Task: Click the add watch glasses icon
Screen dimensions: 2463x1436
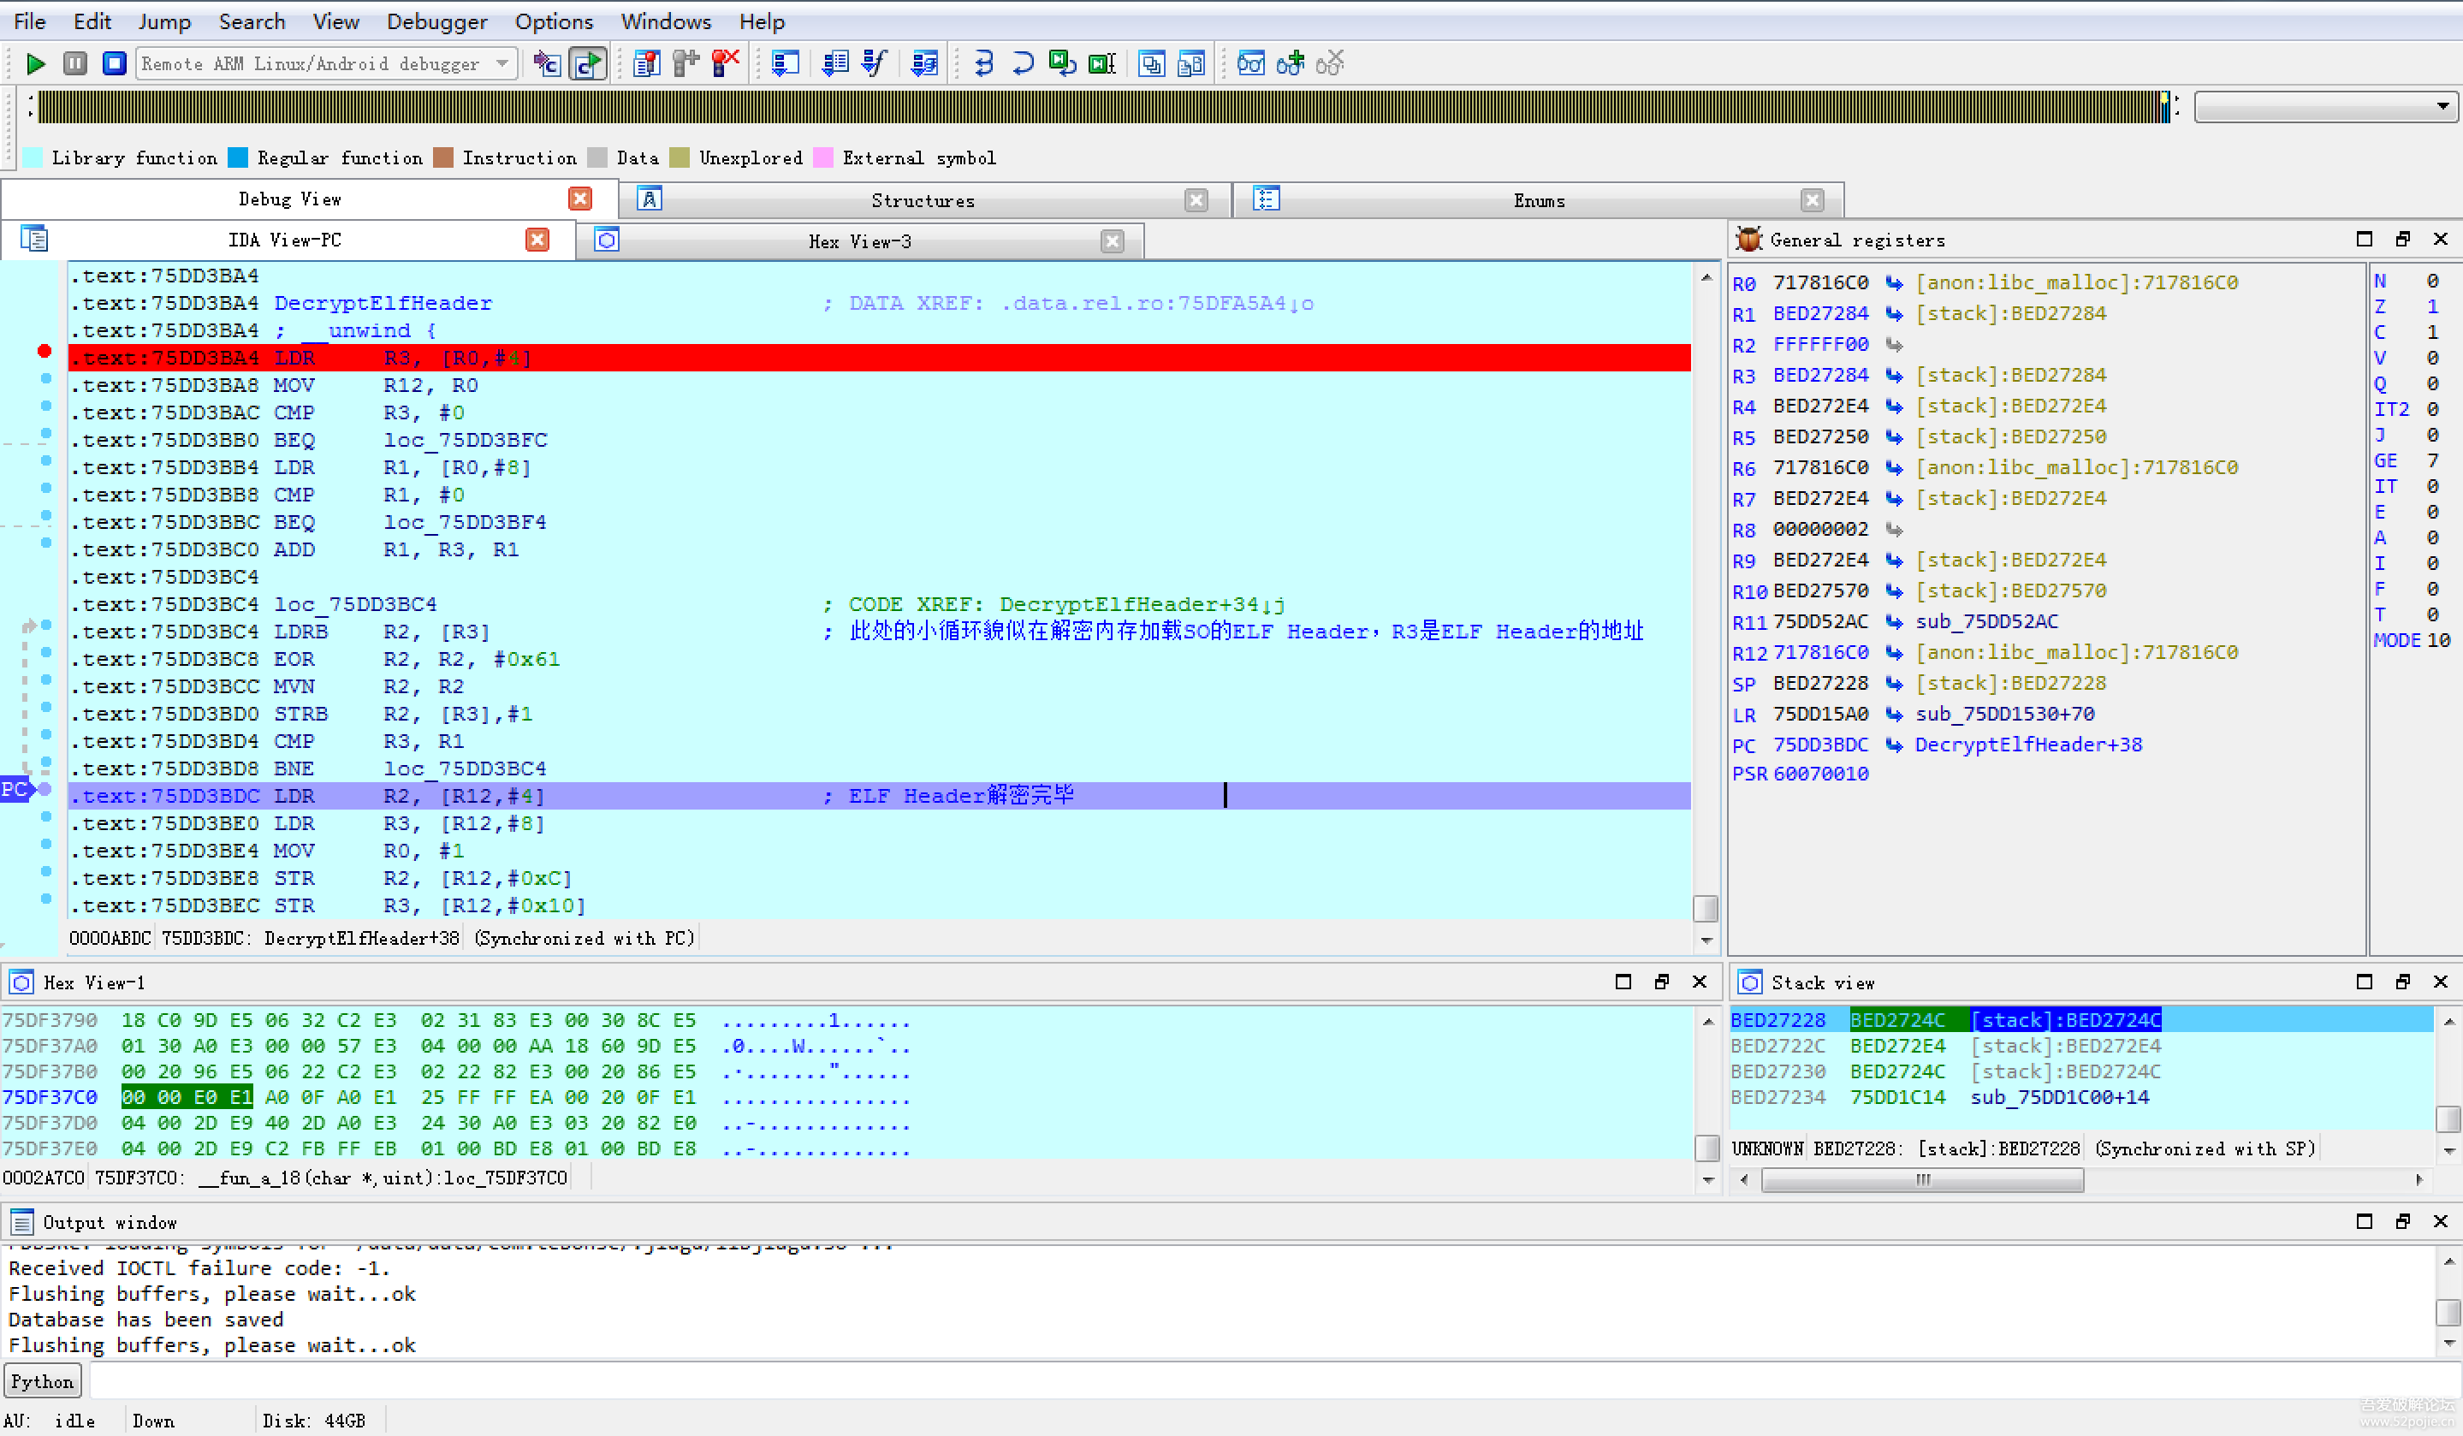Action: point(1291,64)
